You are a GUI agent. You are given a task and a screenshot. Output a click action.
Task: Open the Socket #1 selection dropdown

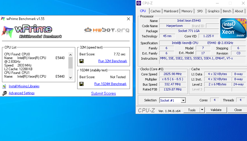tap(183, 100)
